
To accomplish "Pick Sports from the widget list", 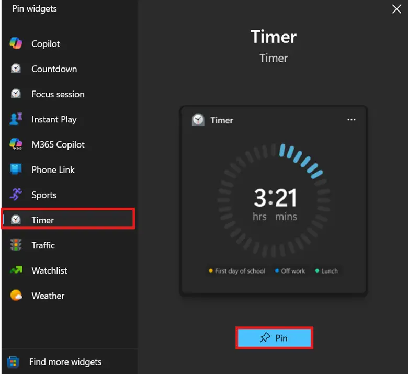I will point(44,195).
